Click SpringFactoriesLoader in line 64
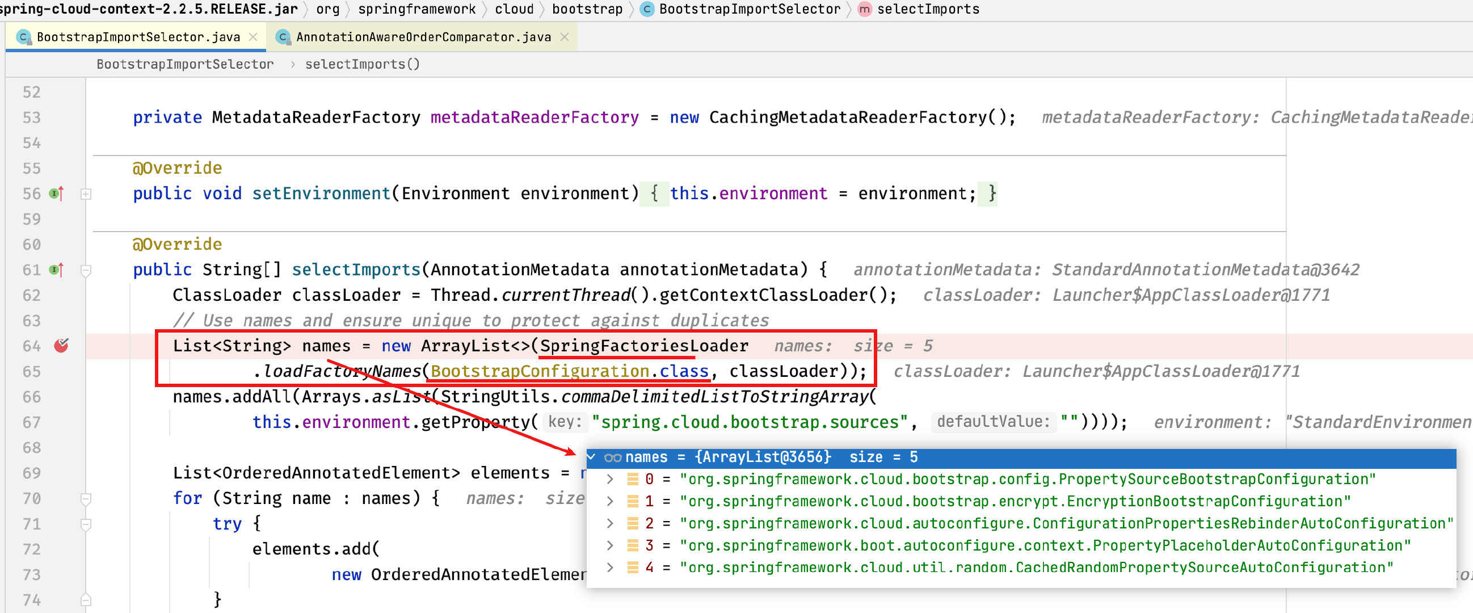Image resolution: width=1473 pixels, height=613 pixels. pyautogui.click(x=644, y=346)
